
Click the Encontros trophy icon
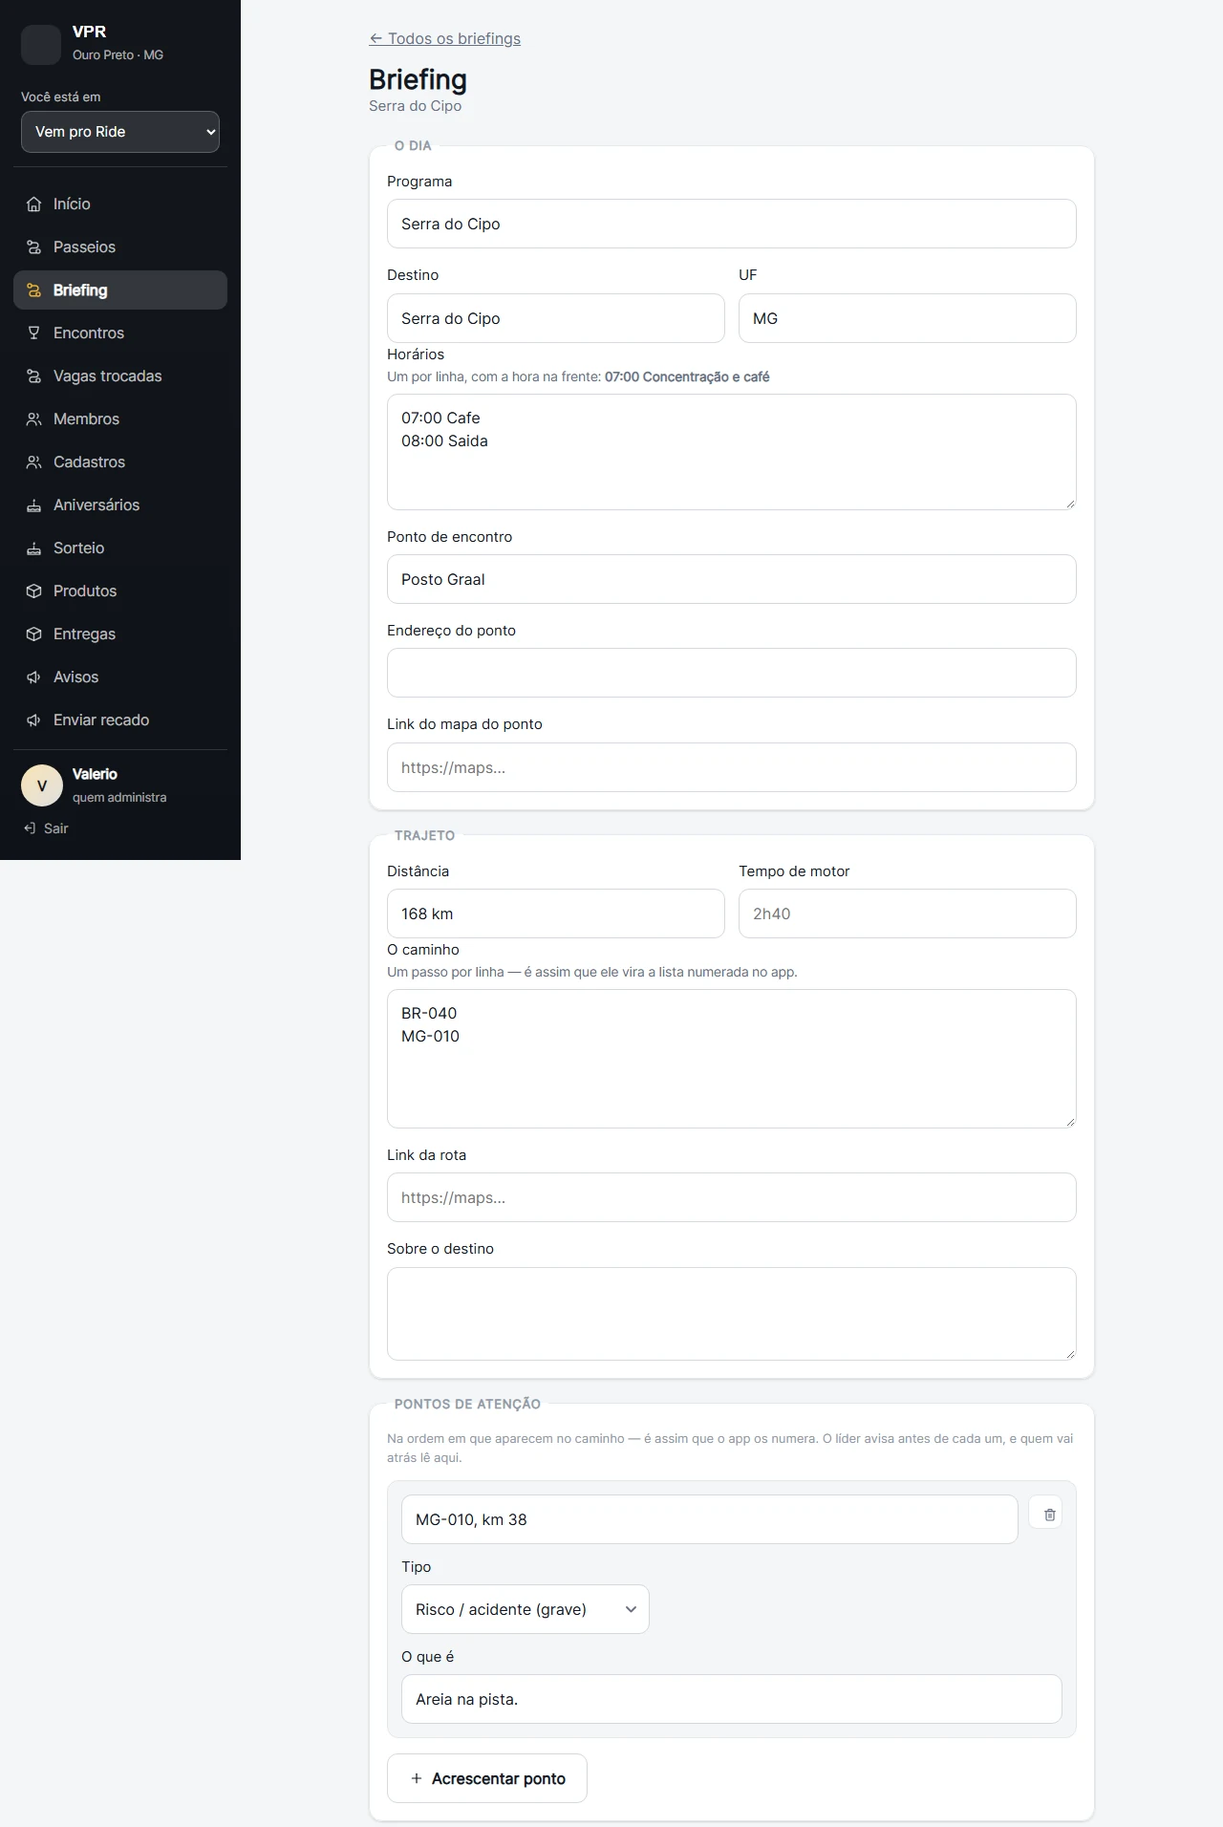point(33,333)
